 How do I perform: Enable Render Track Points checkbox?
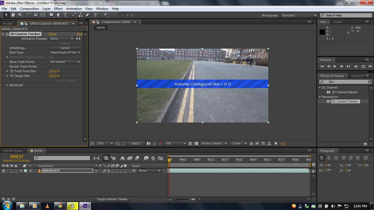(50, 66)
